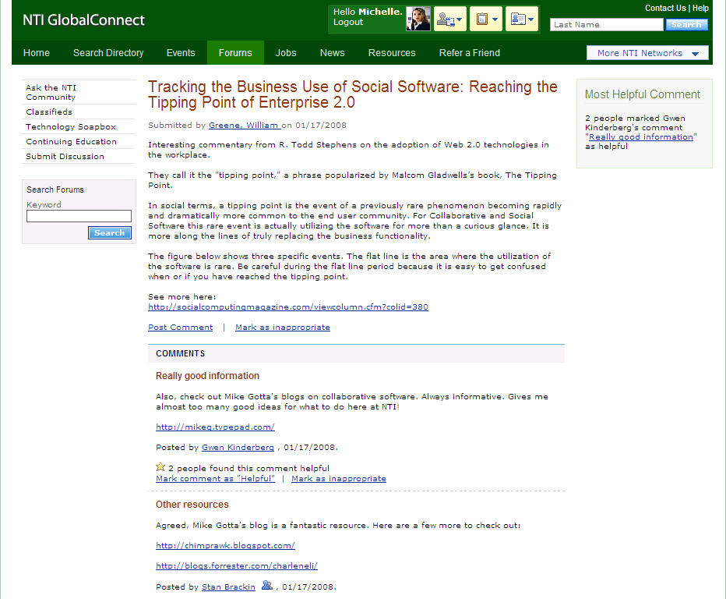This screenshot has width=726, height=599.
Task: Select the Forums tab
Action: pos(235,53)
